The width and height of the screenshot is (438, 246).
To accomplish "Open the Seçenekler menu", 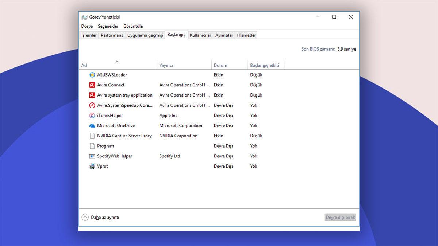I will coord(108,26).
